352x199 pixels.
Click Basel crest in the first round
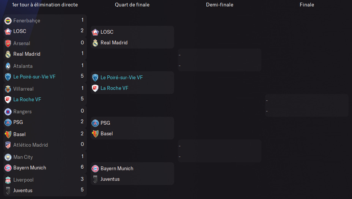[8, 134]
